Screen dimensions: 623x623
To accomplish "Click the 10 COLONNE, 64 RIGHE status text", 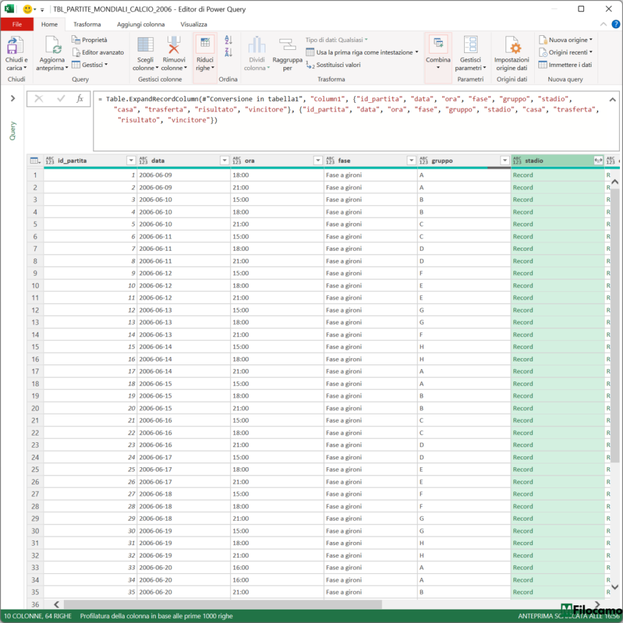I will (38, 616).
